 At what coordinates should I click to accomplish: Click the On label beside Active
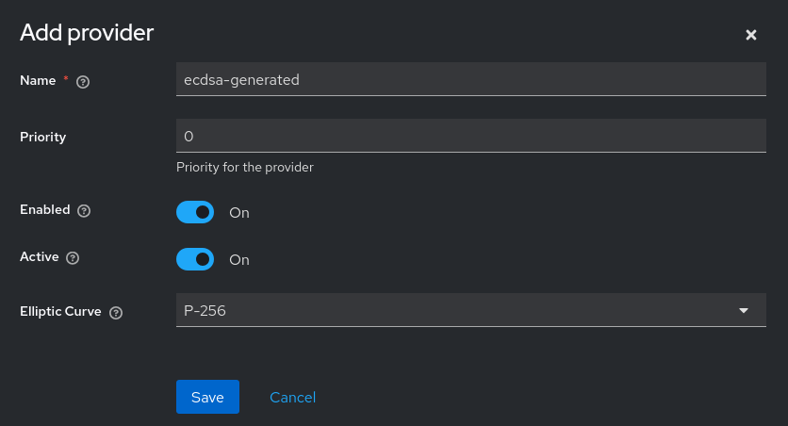coord(239,260)
